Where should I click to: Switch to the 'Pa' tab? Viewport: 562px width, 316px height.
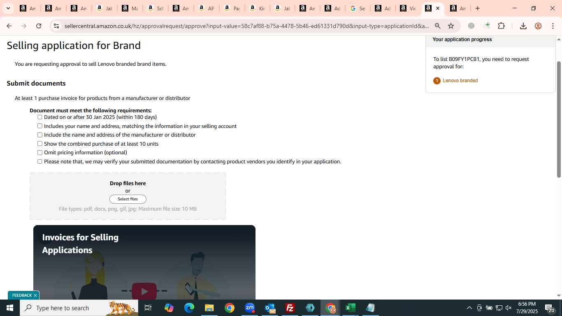231,8
